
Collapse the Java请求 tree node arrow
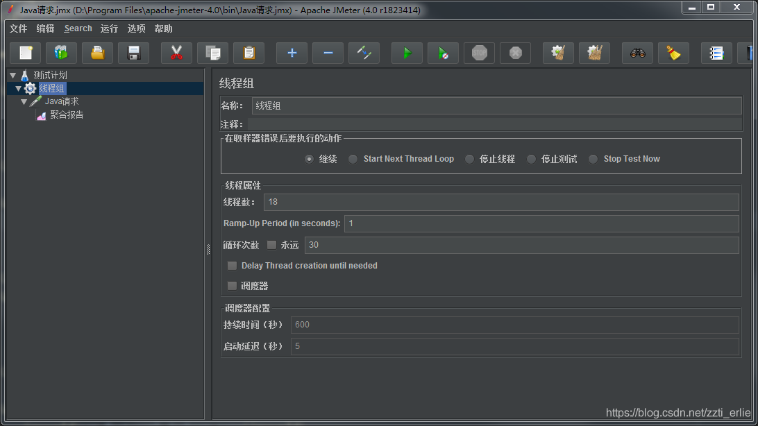[x=24, y=101]
